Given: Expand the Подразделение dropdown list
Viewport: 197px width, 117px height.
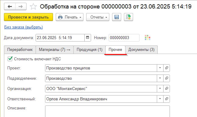Looking at the screenshot, I should [160, 78].
